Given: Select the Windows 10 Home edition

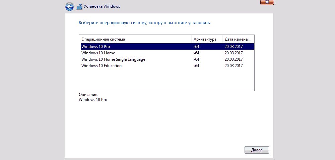Looking at the screenshot, I should coord(98,53).
